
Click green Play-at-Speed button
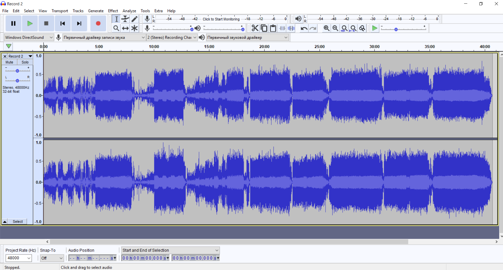375,28
